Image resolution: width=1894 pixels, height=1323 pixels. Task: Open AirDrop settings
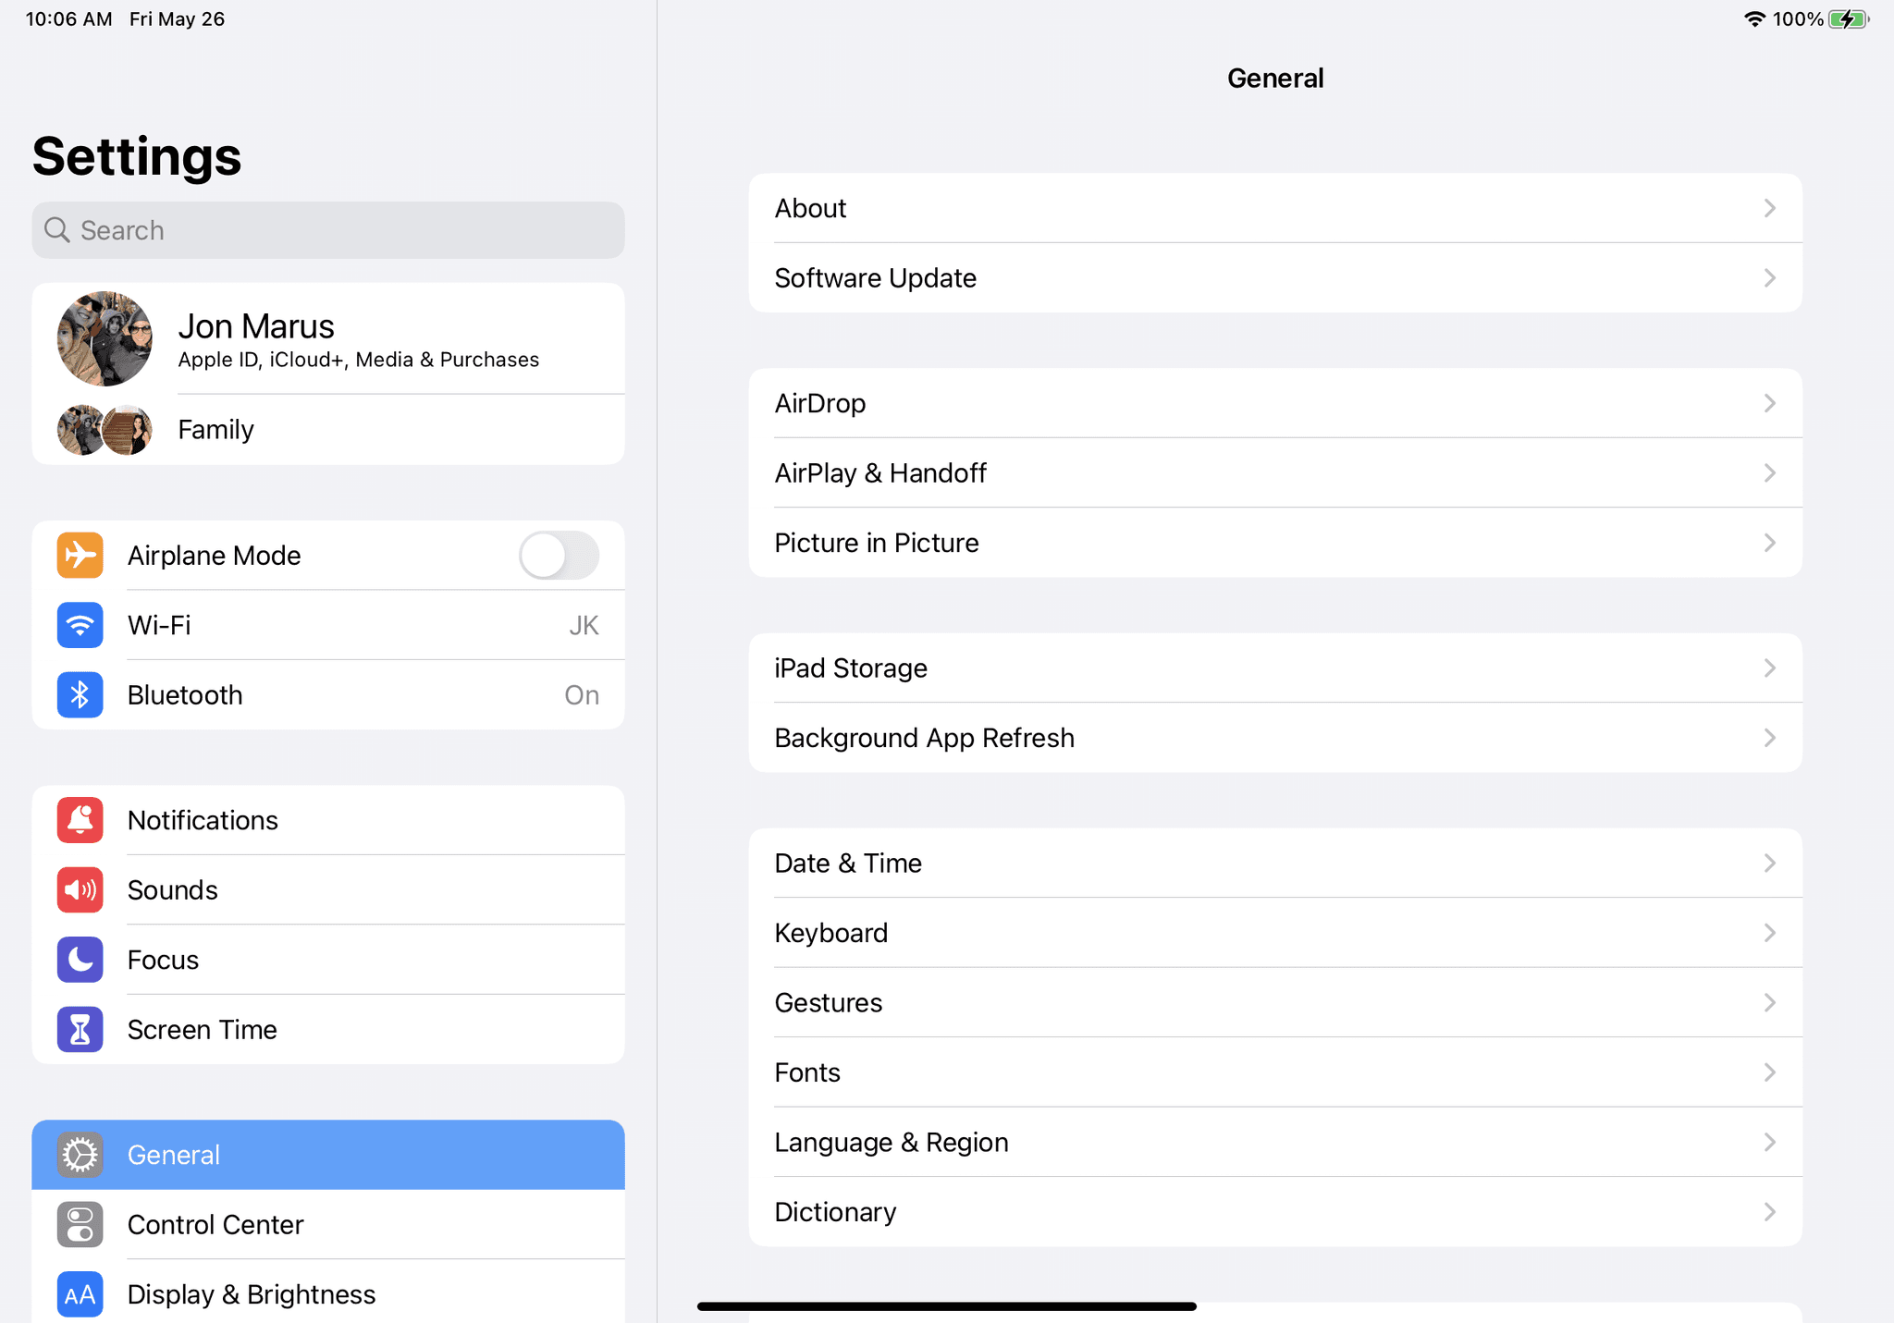[1275, 403]
